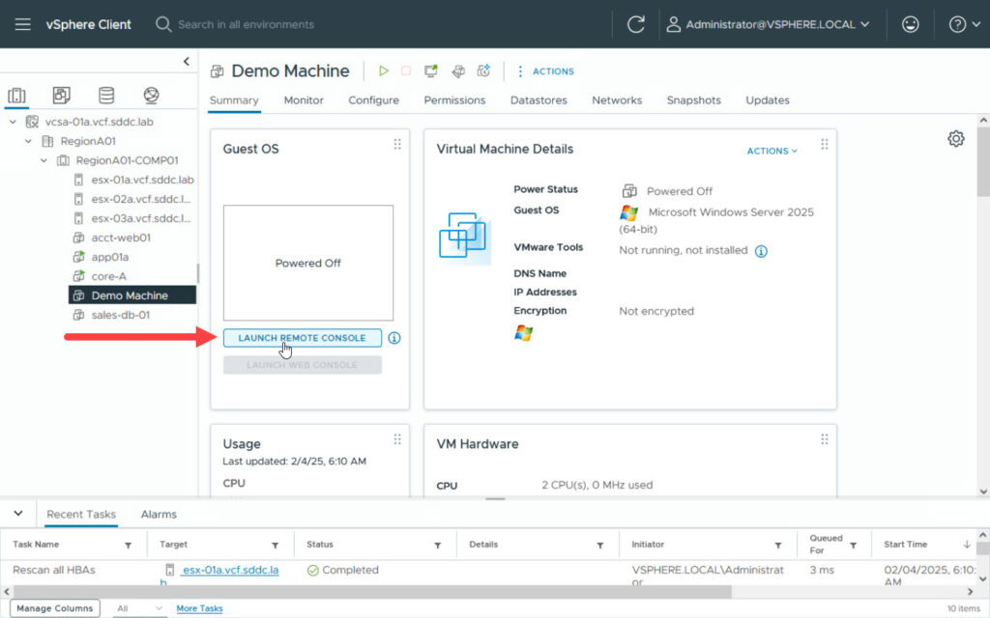Screen dimensions: 990x618
Task: Grab the Usage card drag handle
Action: 397,439
